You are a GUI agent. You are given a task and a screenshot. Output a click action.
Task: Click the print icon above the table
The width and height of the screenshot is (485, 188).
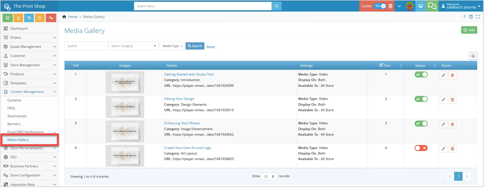click(473, 56)
